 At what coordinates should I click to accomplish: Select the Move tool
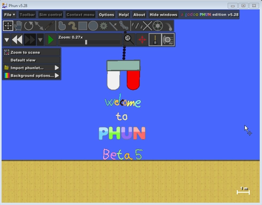tap(8, 26)
